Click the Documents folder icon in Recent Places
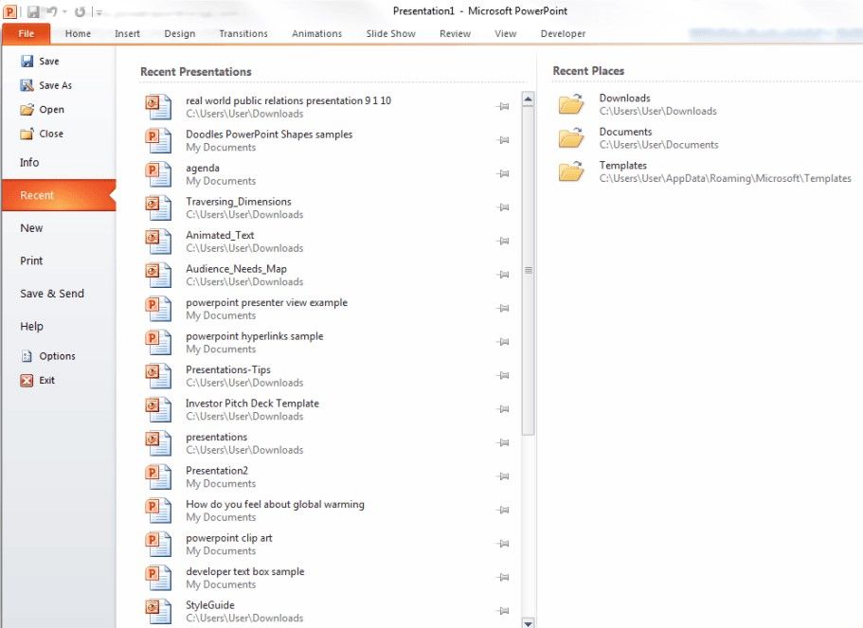The image size is (863, 628). pyautogui.click(x=571, y=137)
